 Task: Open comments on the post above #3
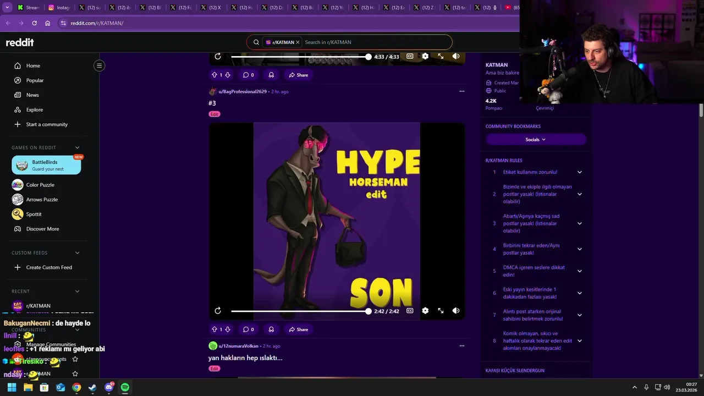[249, 75]
